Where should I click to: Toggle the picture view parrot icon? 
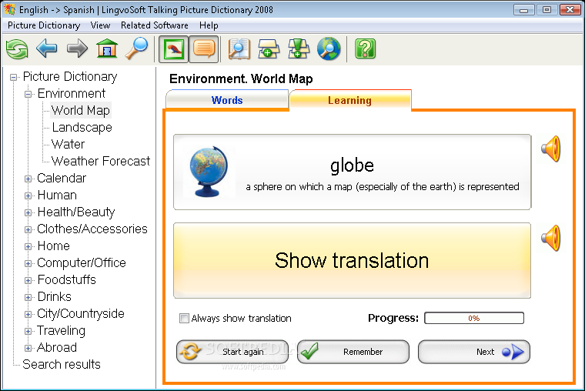click(x=173, y=49)
